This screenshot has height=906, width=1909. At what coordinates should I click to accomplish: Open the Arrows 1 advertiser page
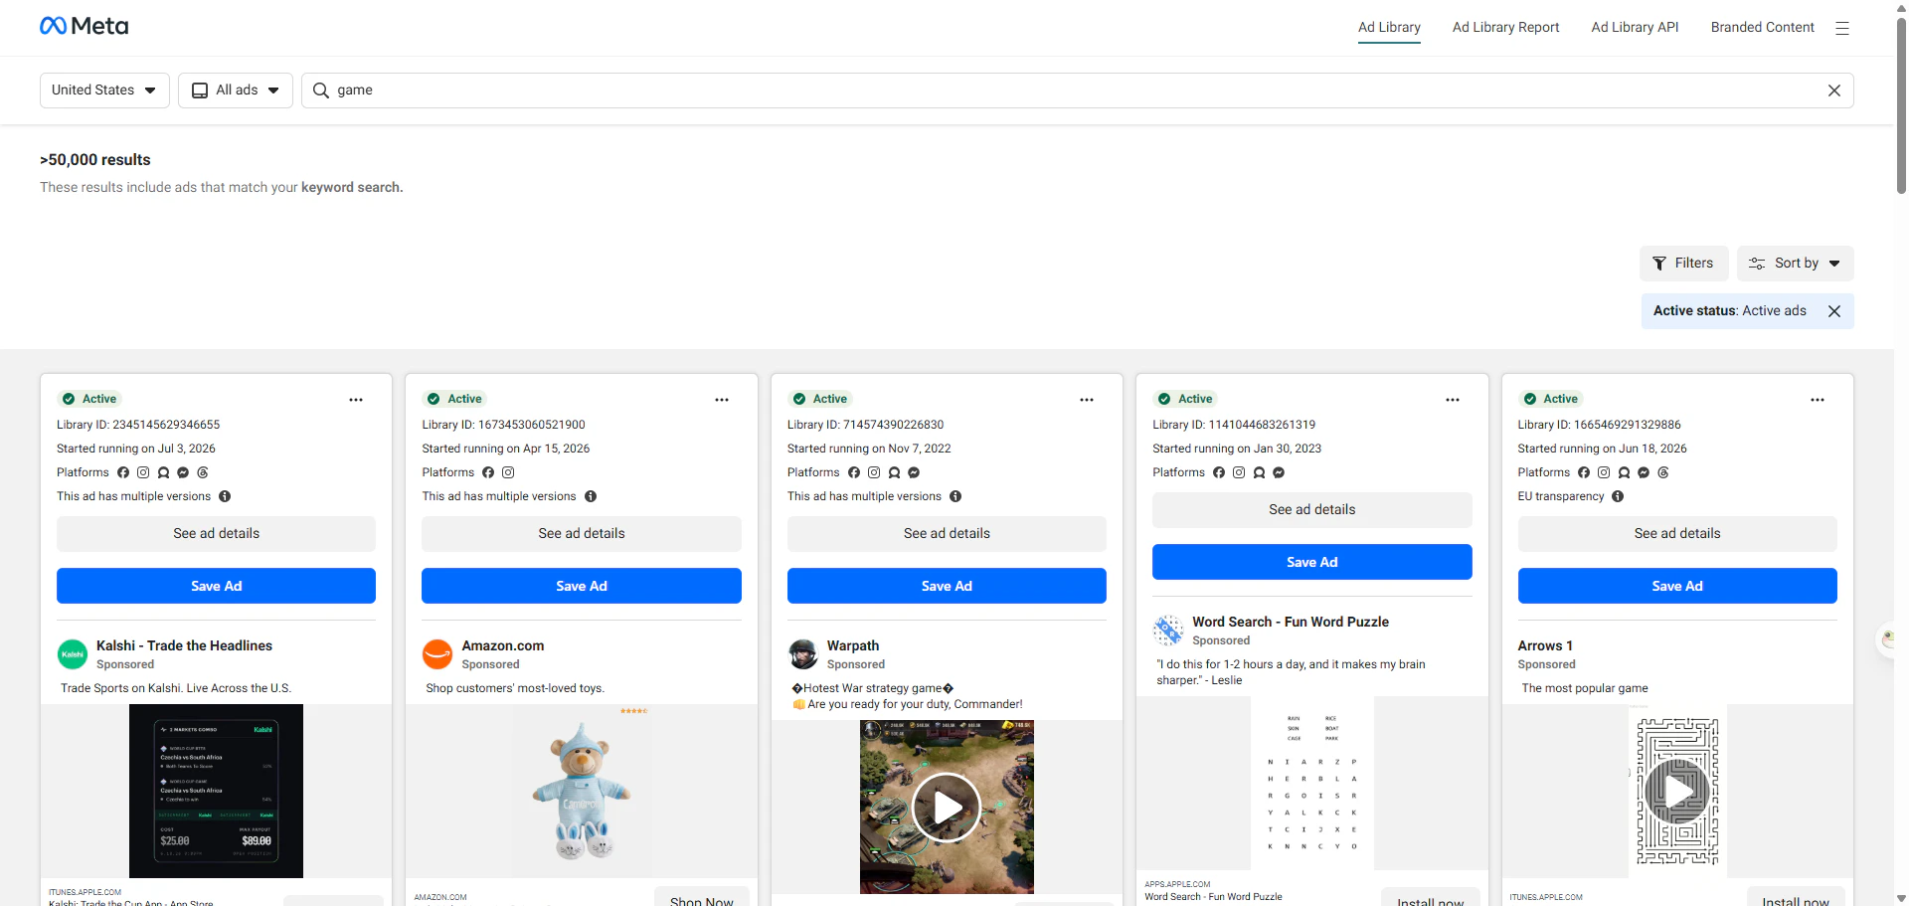click(x=1545, y=645)
